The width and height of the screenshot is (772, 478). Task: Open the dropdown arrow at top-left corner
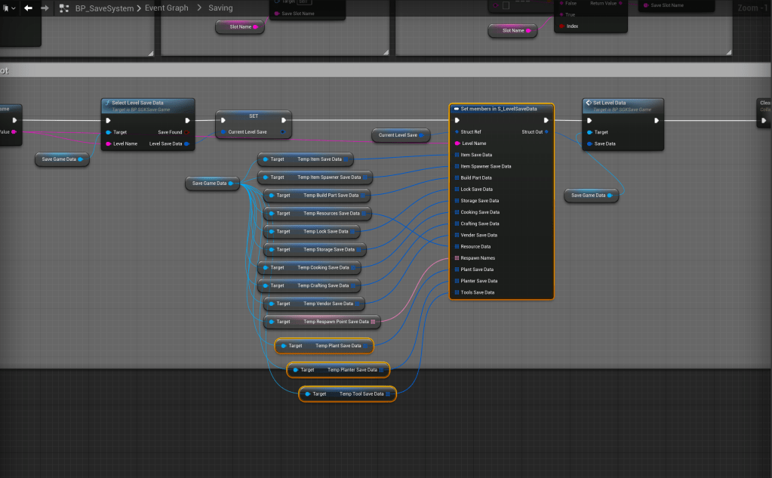[13, 8]
